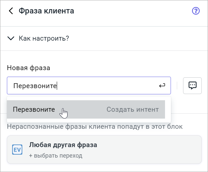
Task: Click the chat bubble icon button
Action: coord(192,86)
